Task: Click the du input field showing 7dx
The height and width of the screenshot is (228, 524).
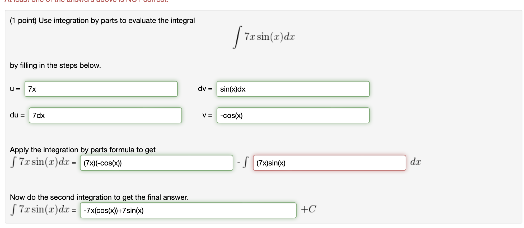Action: coord(105,115)
